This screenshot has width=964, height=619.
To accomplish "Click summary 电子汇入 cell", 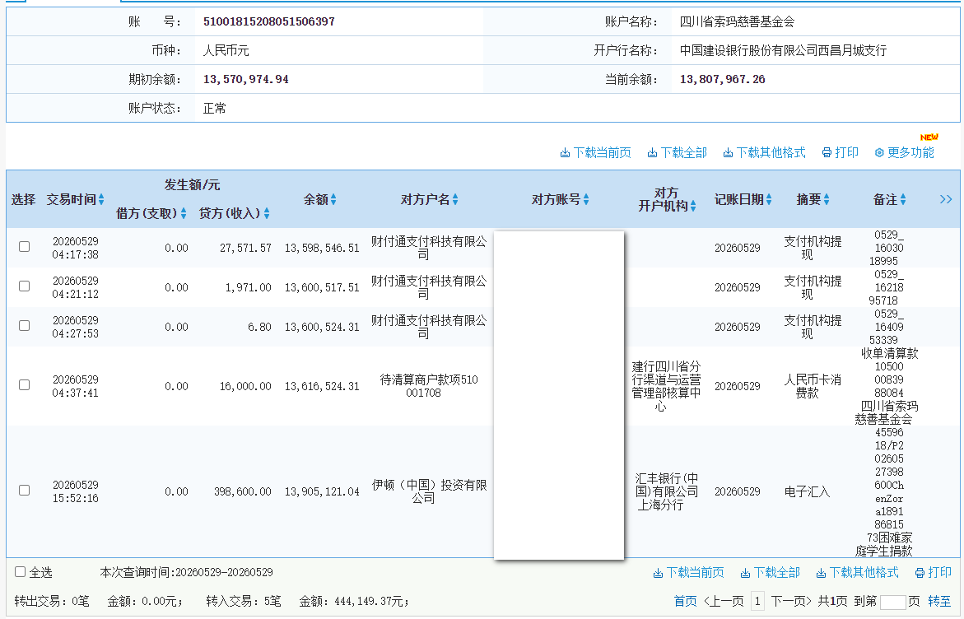I will [x=808, y=491].
